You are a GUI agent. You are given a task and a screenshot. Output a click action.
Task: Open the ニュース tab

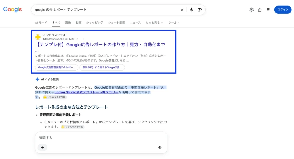click(x=136, y=23)
